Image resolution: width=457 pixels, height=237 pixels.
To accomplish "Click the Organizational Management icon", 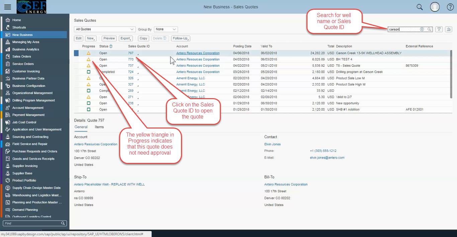I will pos(8,93).
